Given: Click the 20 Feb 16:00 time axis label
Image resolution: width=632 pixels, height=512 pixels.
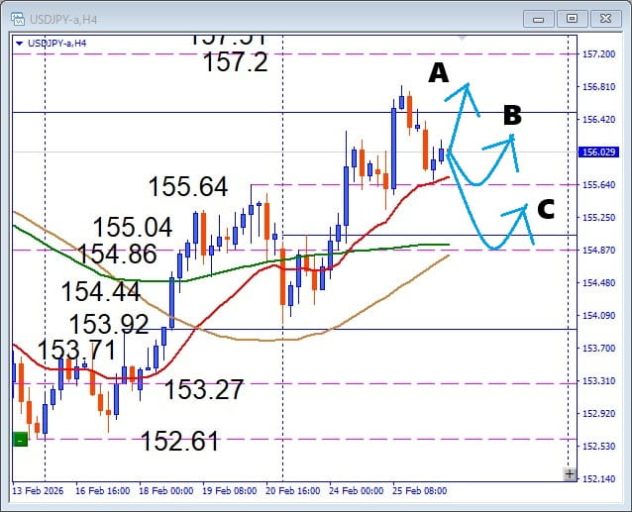Looking at the screenshot, I should coord(294,490).
